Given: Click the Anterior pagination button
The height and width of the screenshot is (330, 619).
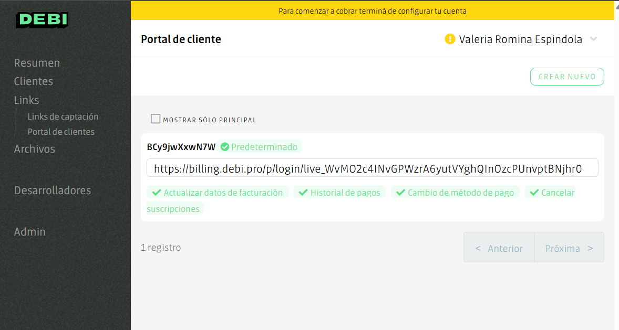Looking at the screenshot, I should pos(498,248).
